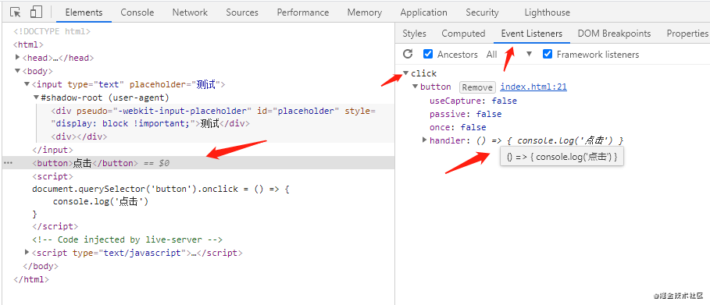710x305 pixels.
Task: Select the opening html tag row
Action: 29,44
